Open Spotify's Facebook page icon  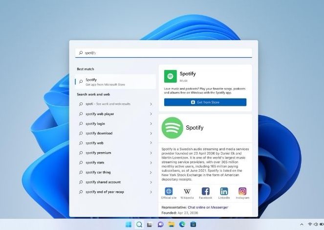point(205,191)
